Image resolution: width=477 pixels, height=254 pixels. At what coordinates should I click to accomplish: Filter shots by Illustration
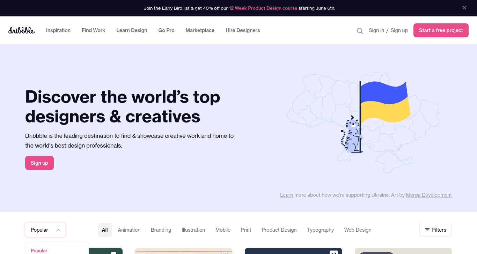click(x=193, y=230)
